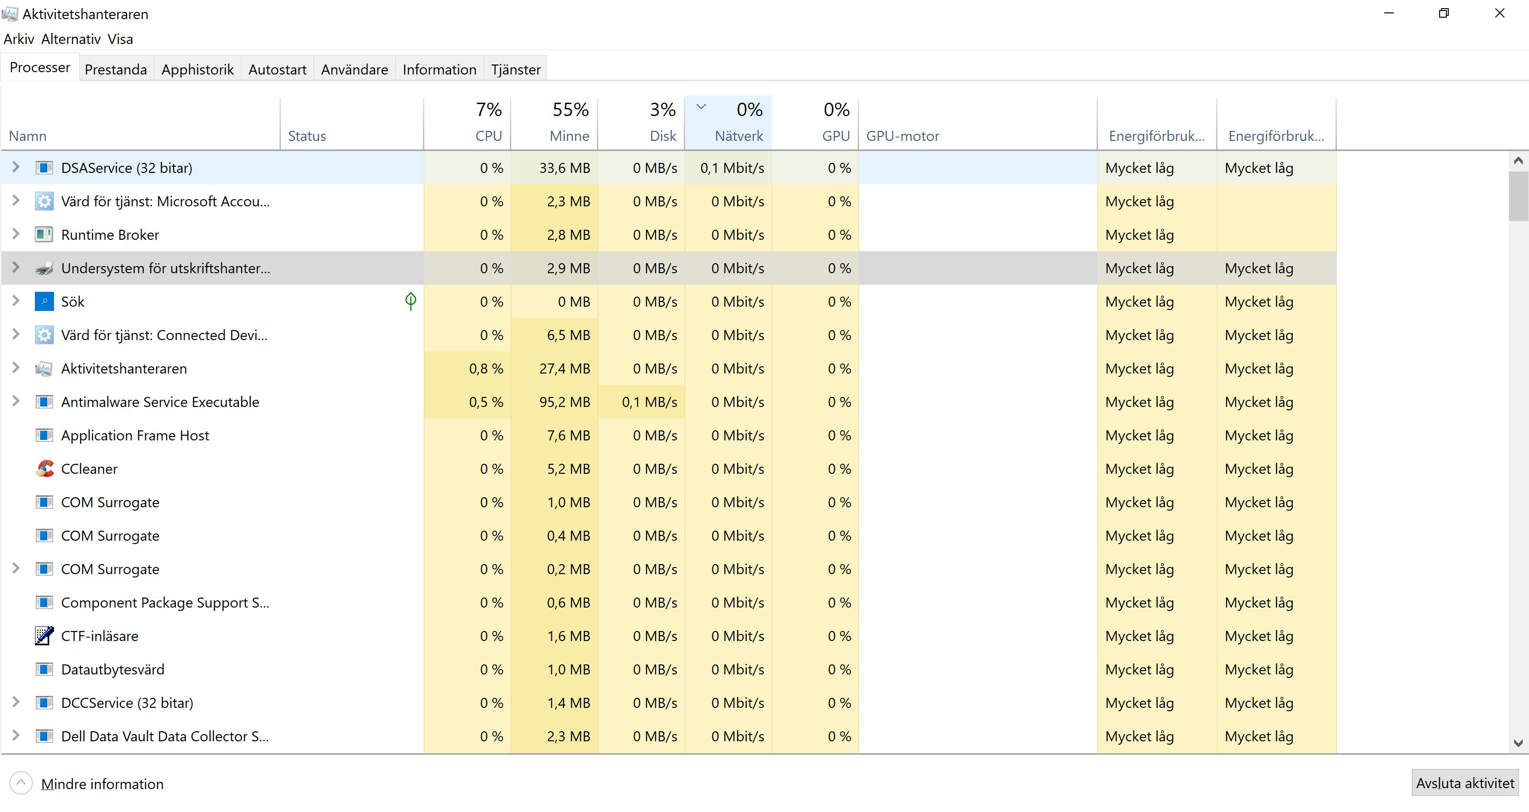Viewport: 1529px width, 812px height.
Task: Select the CTF-inläsare process name
Action: click(100, 636)
